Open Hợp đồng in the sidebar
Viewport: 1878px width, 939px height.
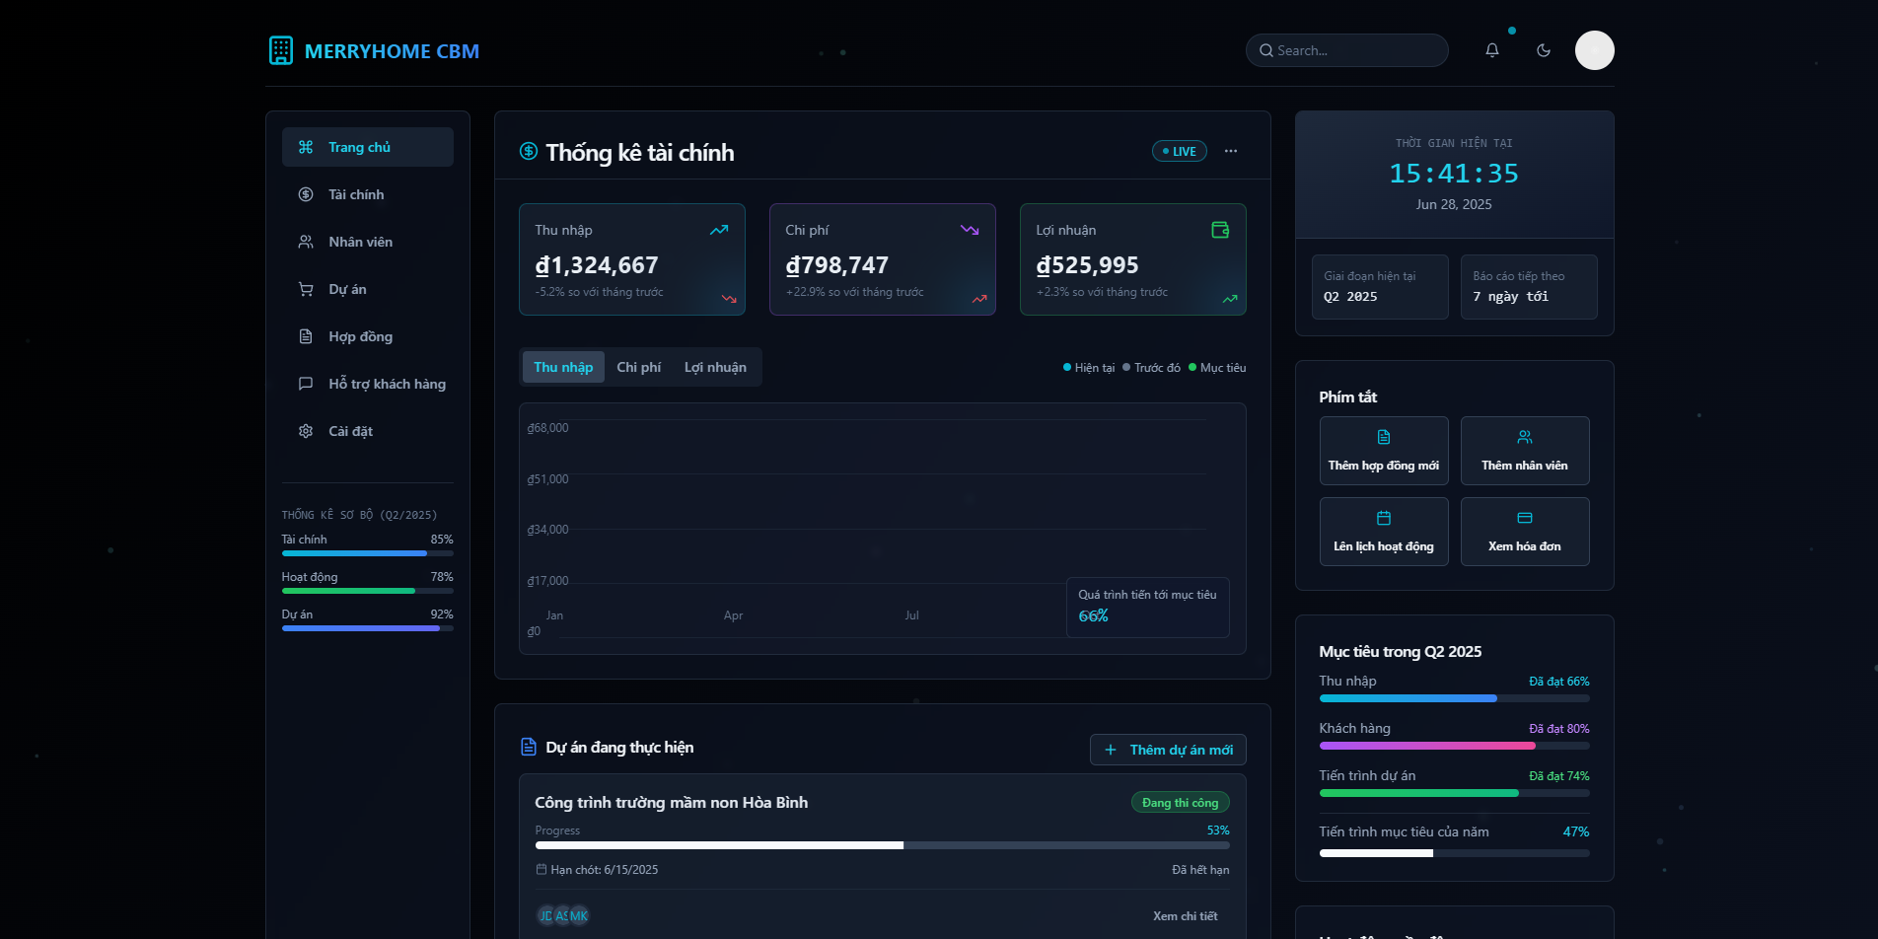368,336
